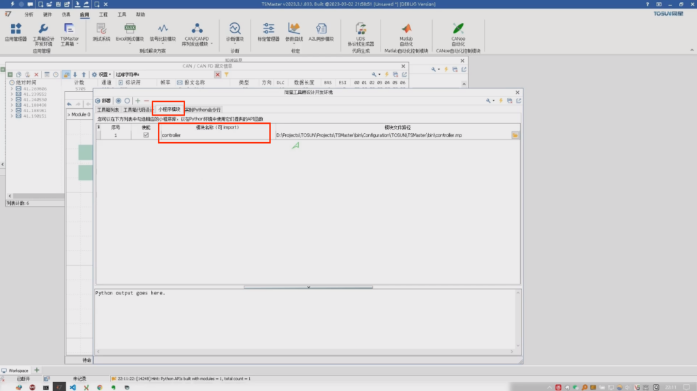697x391 pixels.
Task: Open the CANoe自动化 control module icon
Action: click(458, 31)
